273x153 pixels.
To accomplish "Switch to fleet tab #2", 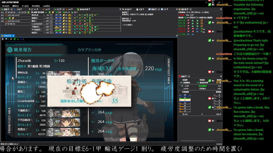I will pyautogui.click(x=46, y=9).
